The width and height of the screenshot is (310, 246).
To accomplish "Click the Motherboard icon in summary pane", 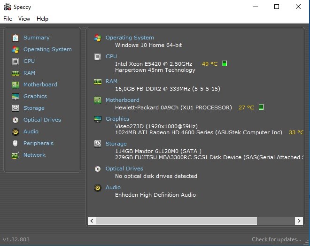I will [x=98, y=100].
